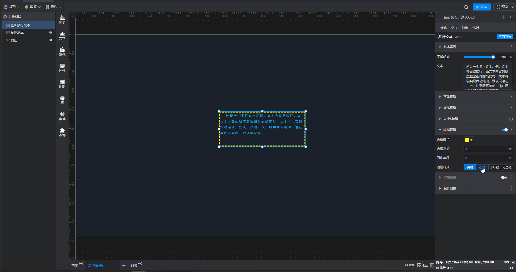Select the 控件 controls icon
The image size is (516, 272).
pos(62,68)
